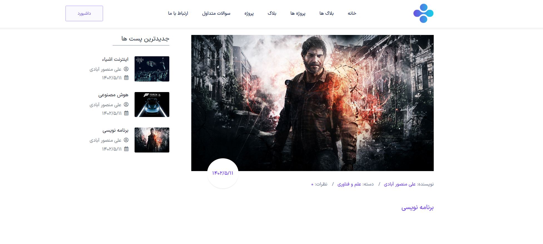Click calendar icon under هوش مصنوعی post

126,113
